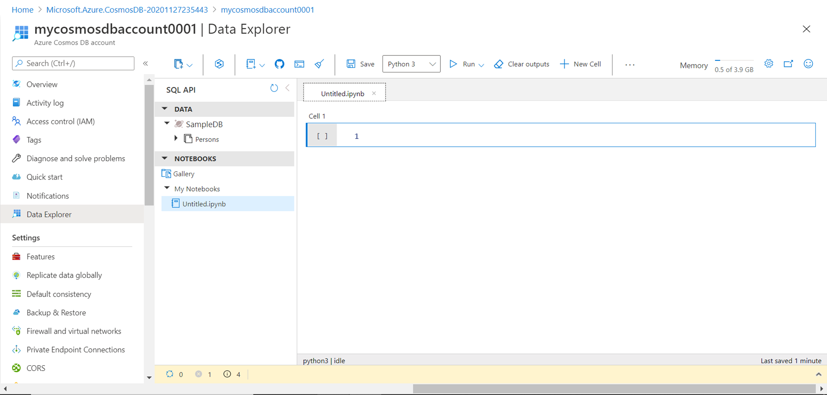The image size is (827, 395).
Task: Click the smiley feedback icon
Action: tap(808, 64)
